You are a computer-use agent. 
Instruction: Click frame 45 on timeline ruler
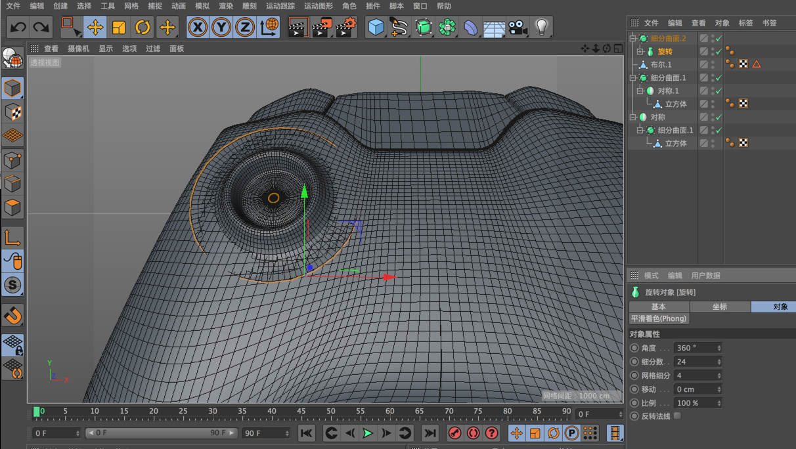coord(301,412)
